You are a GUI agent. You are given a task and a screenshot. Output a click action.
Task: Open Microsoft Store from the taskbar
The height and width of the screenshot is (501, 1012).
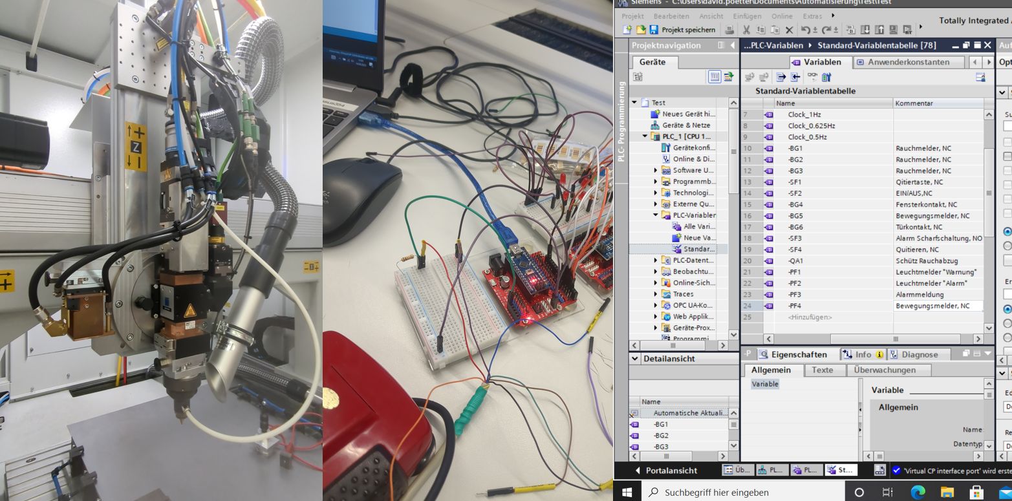click(x=976, y=492)
